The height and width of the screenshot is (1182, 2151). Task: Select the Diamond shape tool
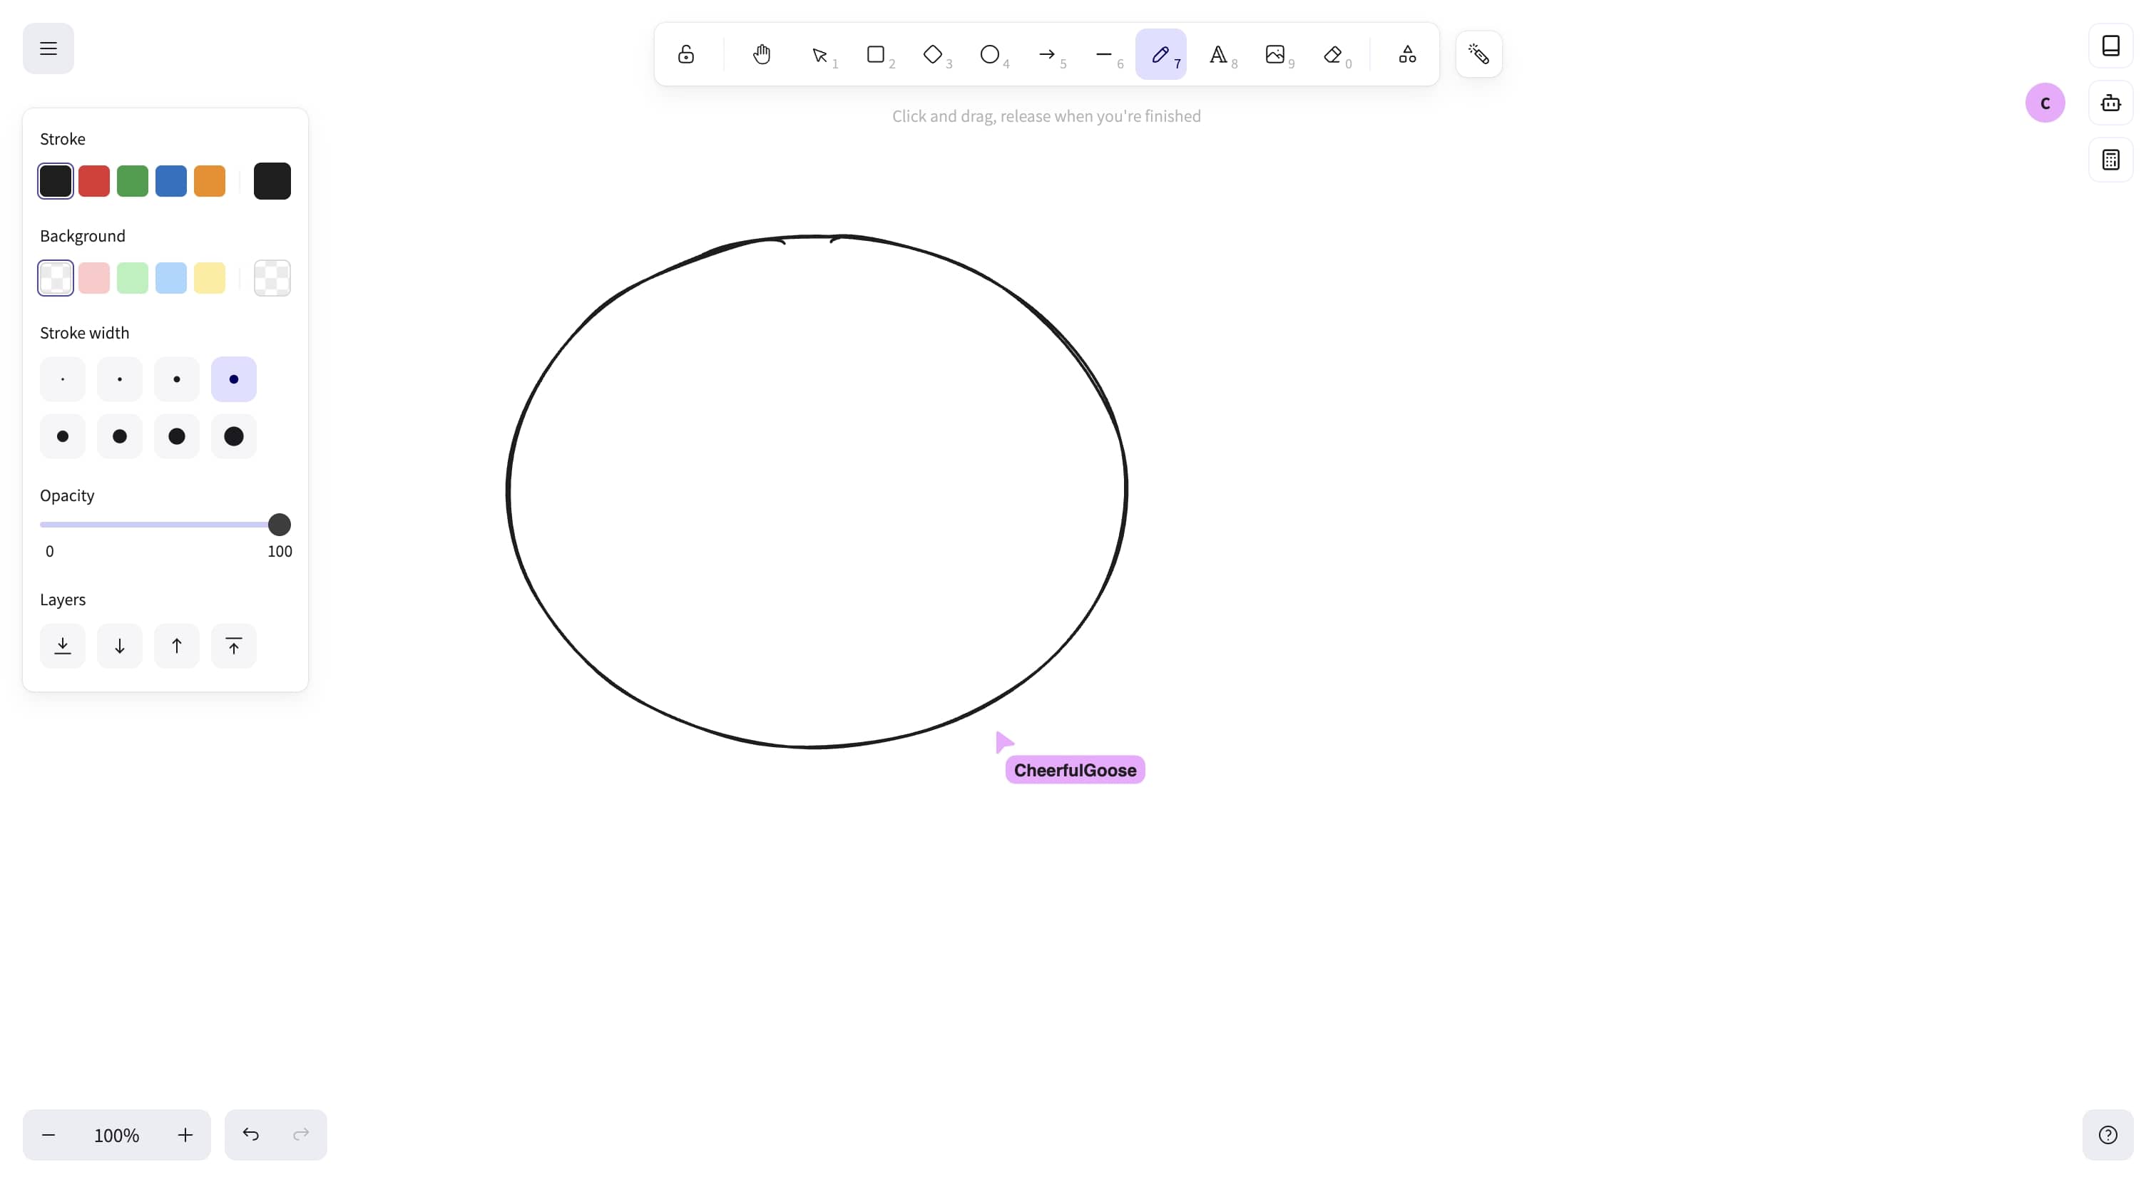tap(933, 55)
